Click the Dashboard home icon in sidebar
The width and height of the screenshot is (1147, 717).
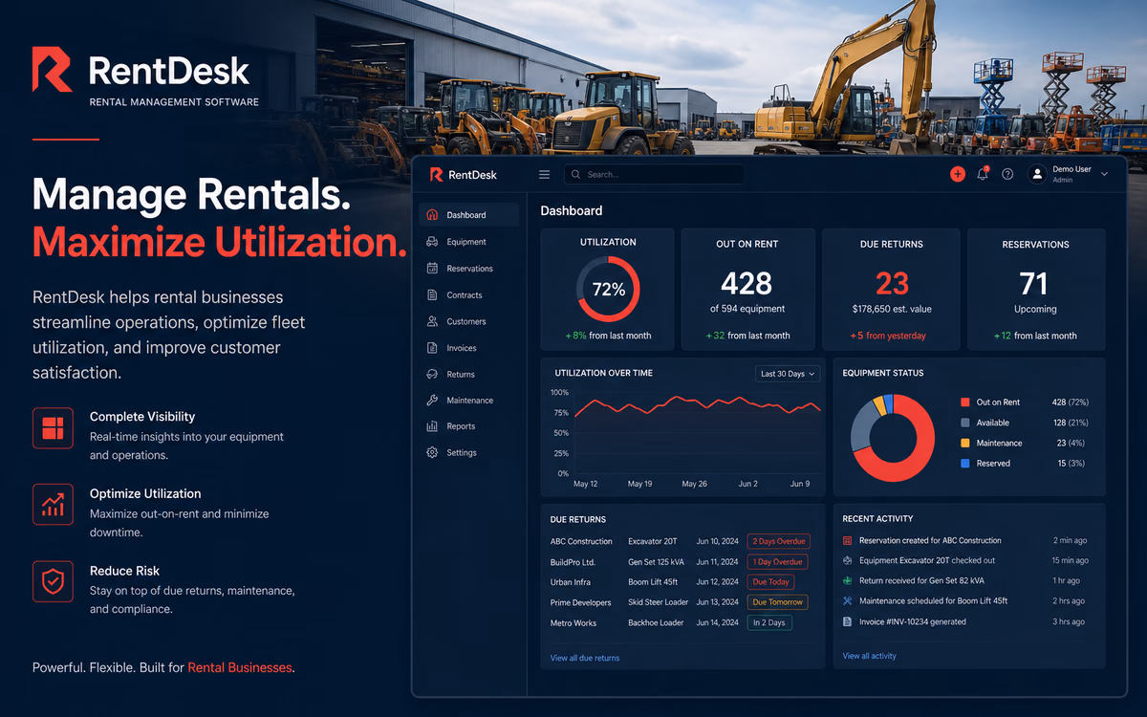[x=432, y=215]
